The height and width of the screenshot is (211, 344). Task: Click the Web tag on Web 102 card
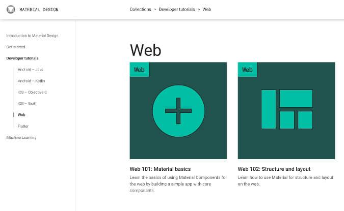coord(247,70)
